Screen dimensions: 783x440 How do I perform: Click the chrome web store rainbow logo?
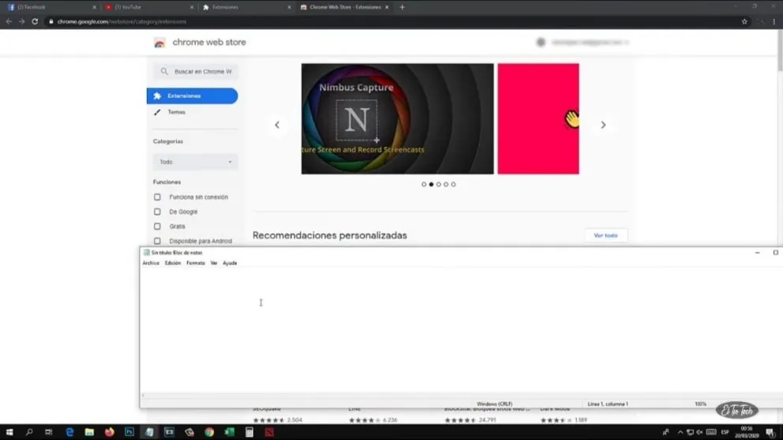pos(159,43)
